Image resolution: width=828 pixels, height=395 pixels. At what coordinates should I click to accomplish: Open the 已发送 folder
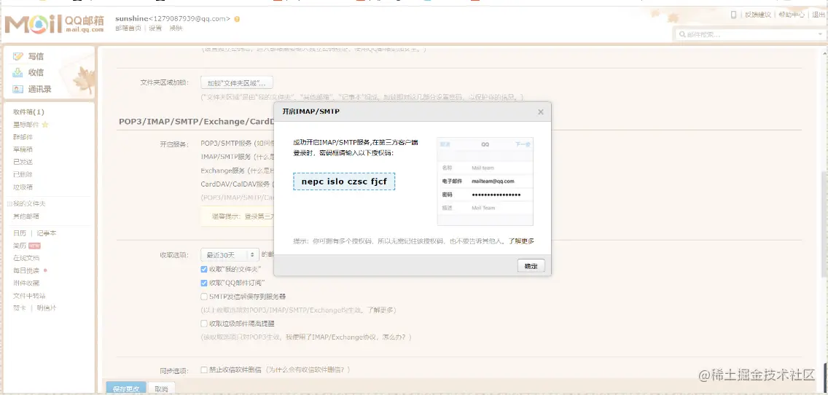23,162
